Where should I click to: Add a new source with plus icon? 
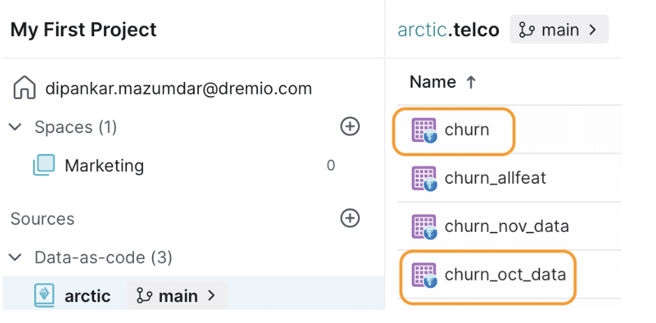click(x=350, y=219)
